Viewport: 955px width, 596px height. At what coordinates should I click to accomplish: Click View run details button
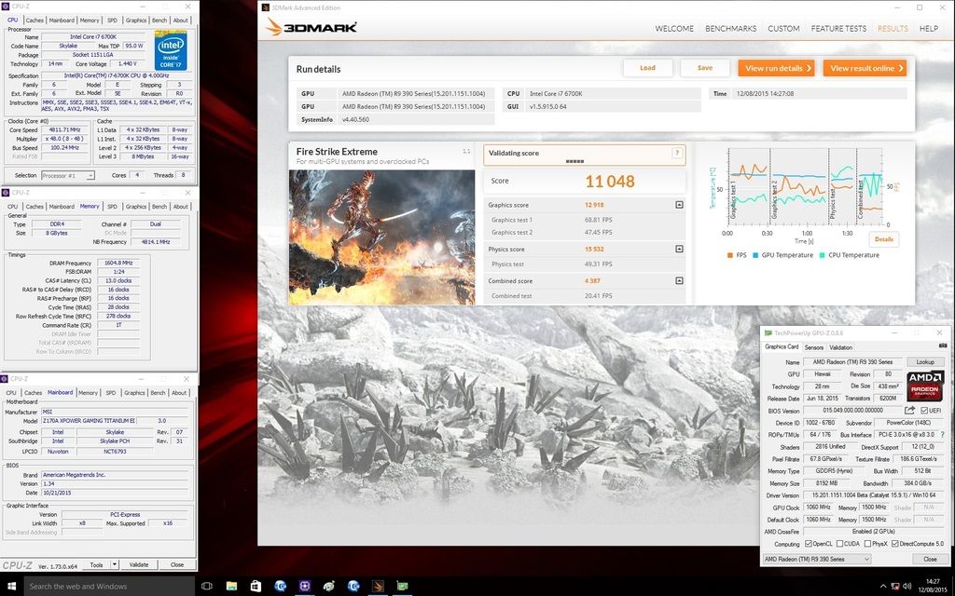coord(776,68)
